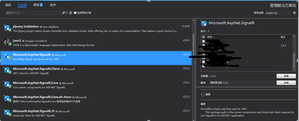The height and width of the screenshot is (121, 299).
Task: Switch to the 合并 tab
Action: [53, 5]
